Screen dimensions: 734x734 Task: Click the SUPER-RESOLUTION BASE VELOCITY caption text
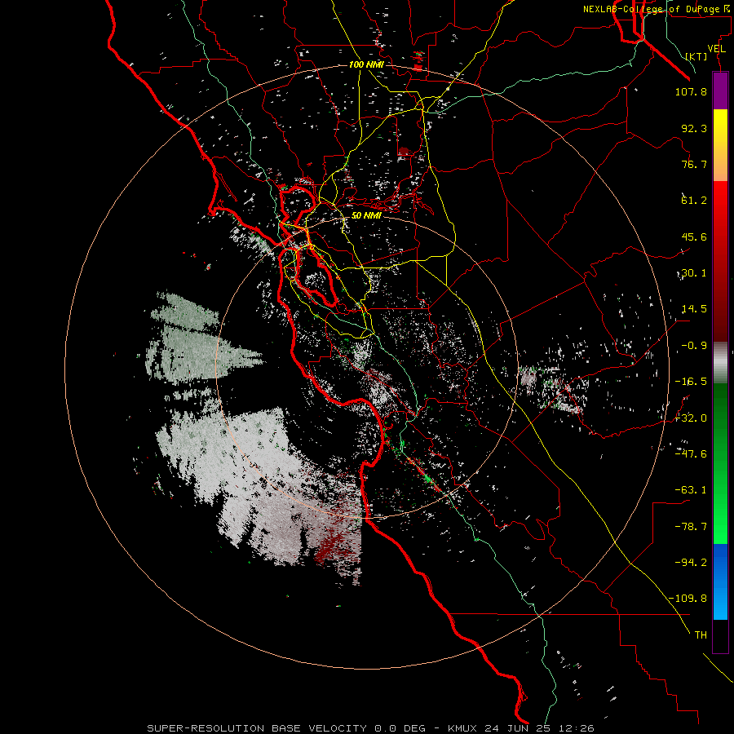point(259,728)
